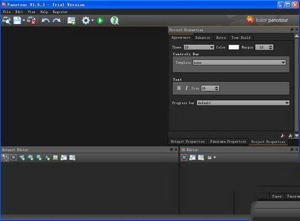Open the gear settings icon
This screenshot has height=221, width=300.
pyautogui.click(x=86, y=20)
